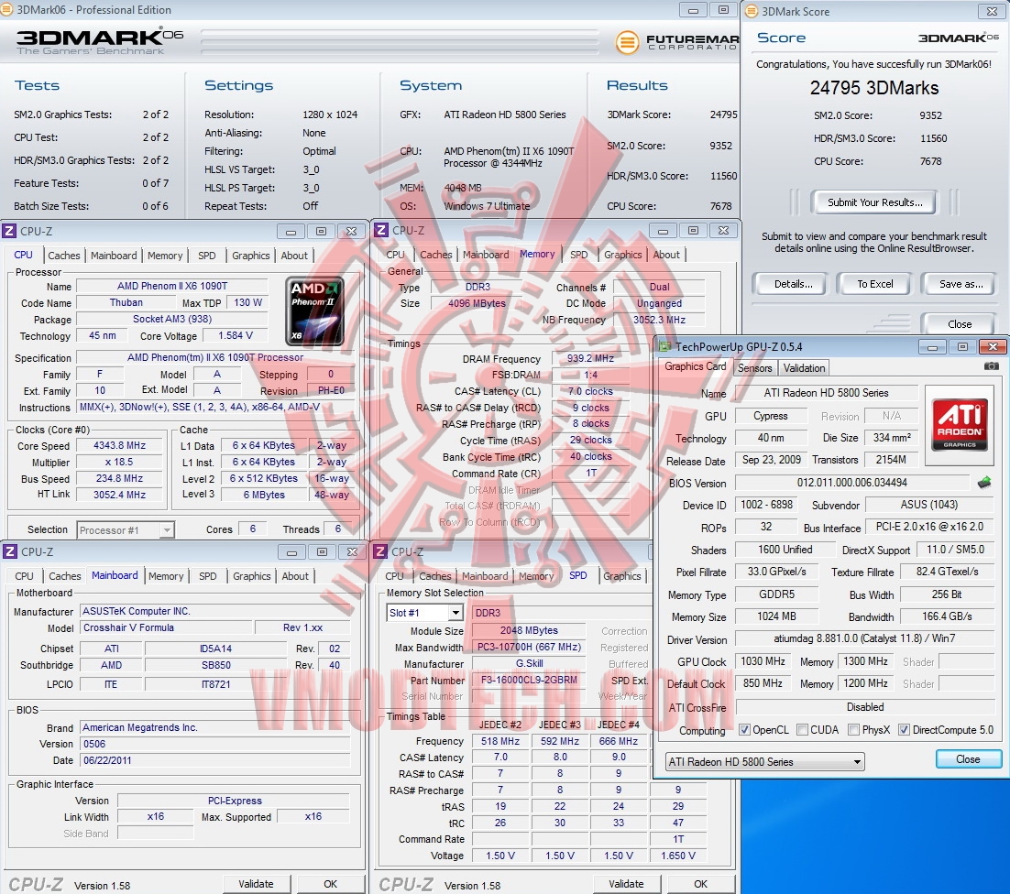Click the Memory Size 4096 MBytes value
The width and height of the screenshot is (1010, 894).
tap(477, 303)
